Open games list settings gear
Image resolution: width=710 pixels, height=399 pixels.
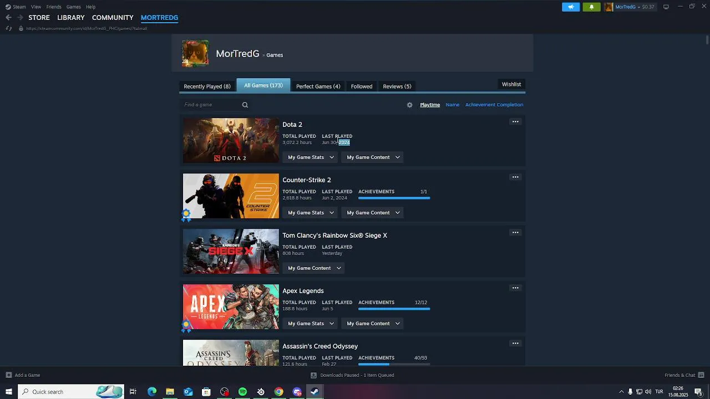409,105
